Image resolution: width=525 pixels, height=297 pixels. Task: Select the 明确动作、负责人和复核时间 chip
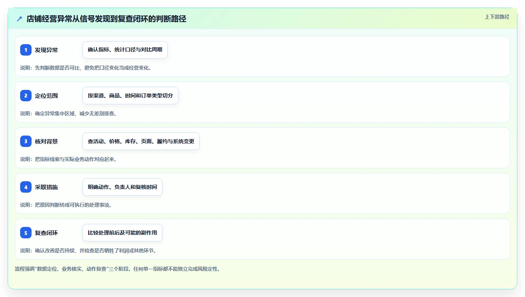point(122,187)
